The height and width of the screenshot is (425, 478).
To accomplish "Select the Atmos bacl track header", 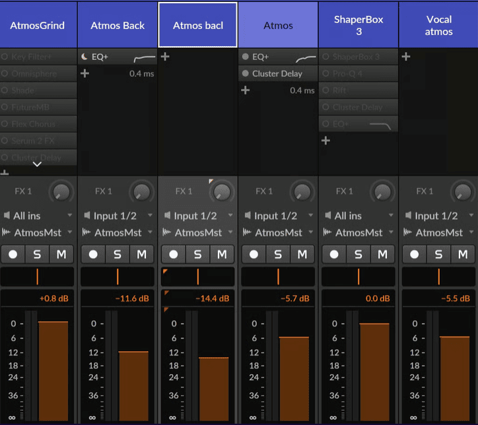I will (198, 25).
